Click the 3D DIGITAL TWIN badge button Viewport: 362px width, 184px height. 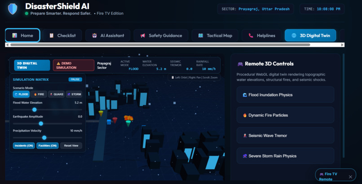32,65
